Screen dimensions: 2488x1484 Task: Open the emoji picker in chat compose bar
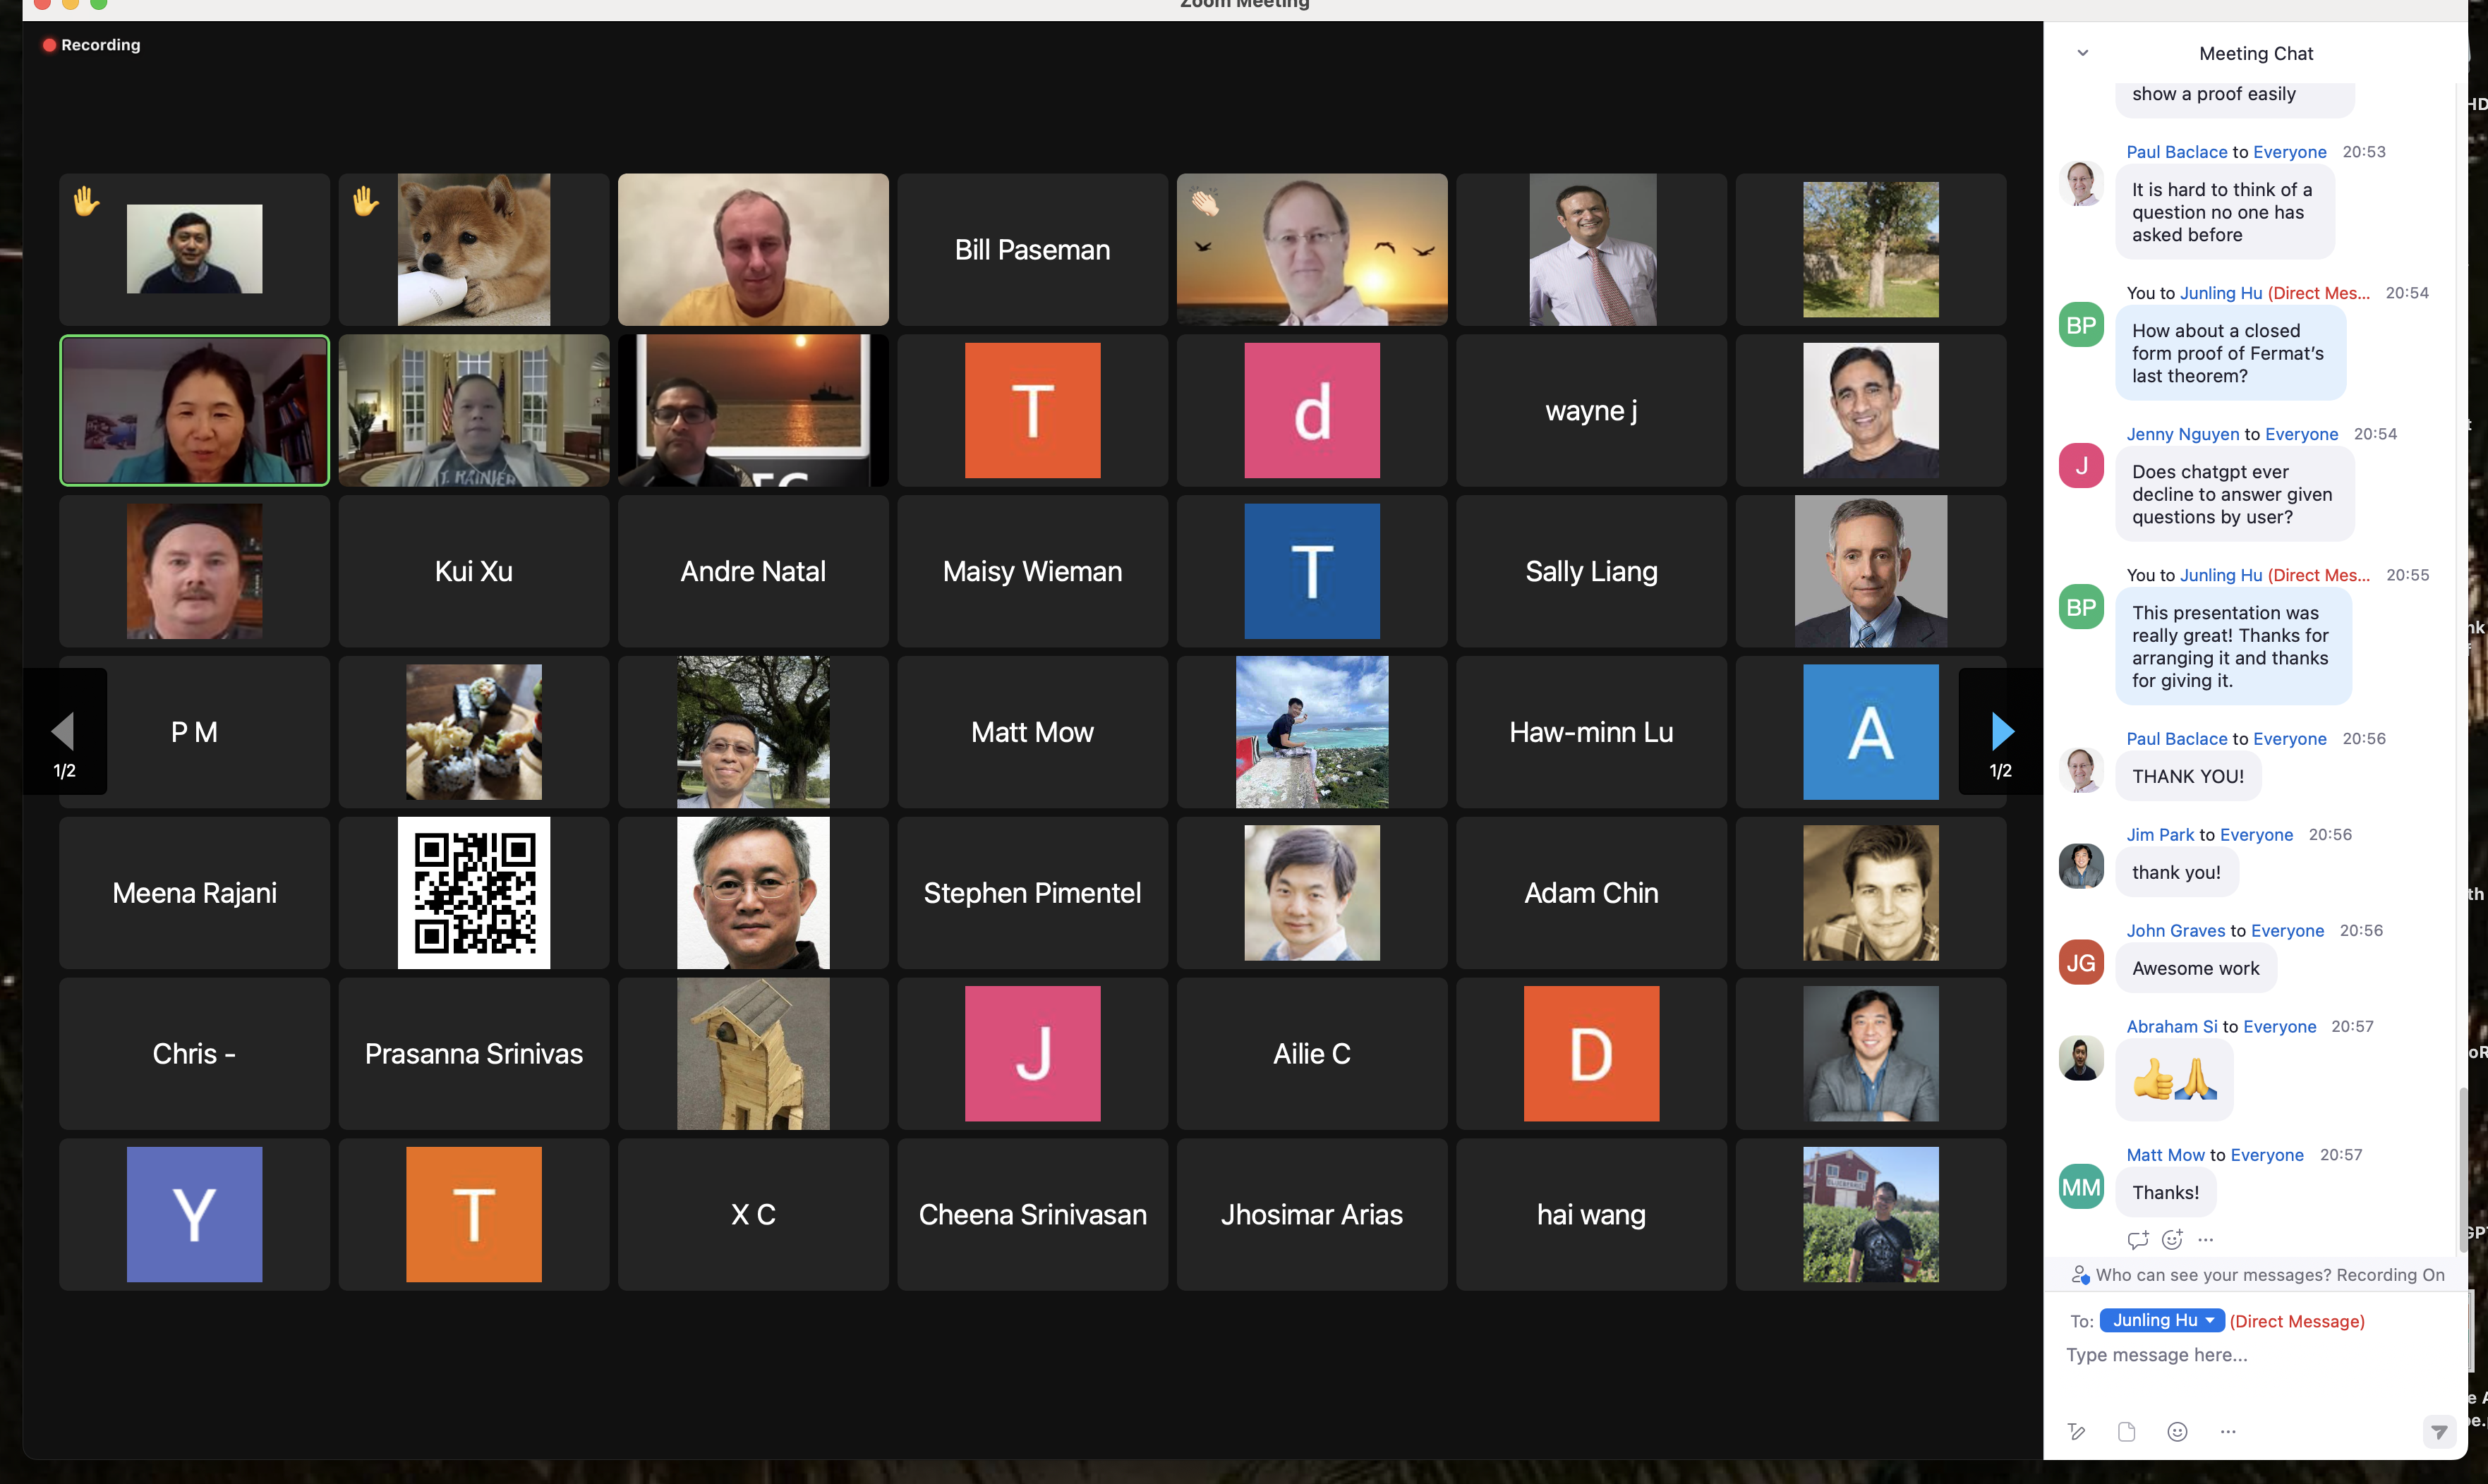tap(2177, 1431)
